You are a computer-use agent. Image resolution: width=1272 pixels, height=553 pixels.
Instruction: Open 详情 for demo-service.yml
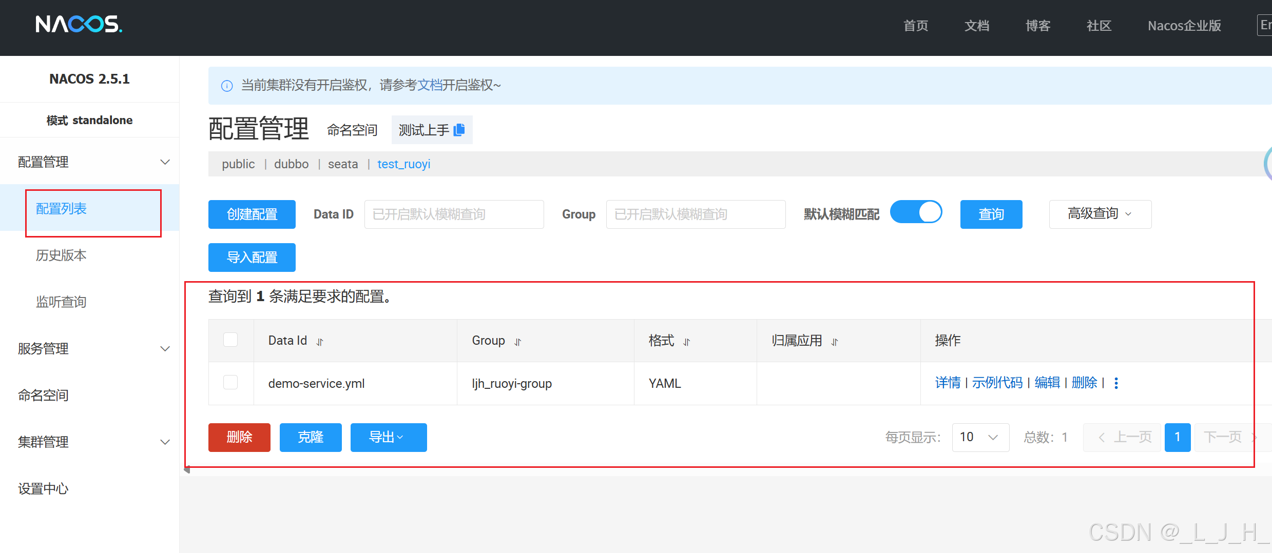click(x=948, y=383)
